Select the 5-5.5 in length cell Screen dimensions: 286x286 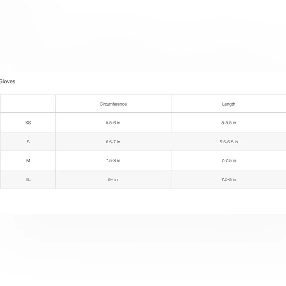(229, 123)
